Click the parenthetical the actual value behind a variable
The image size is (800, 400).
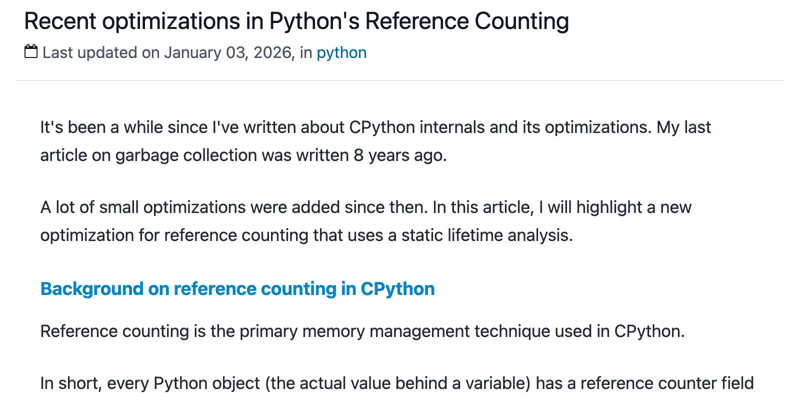click(x=397, y=383)
